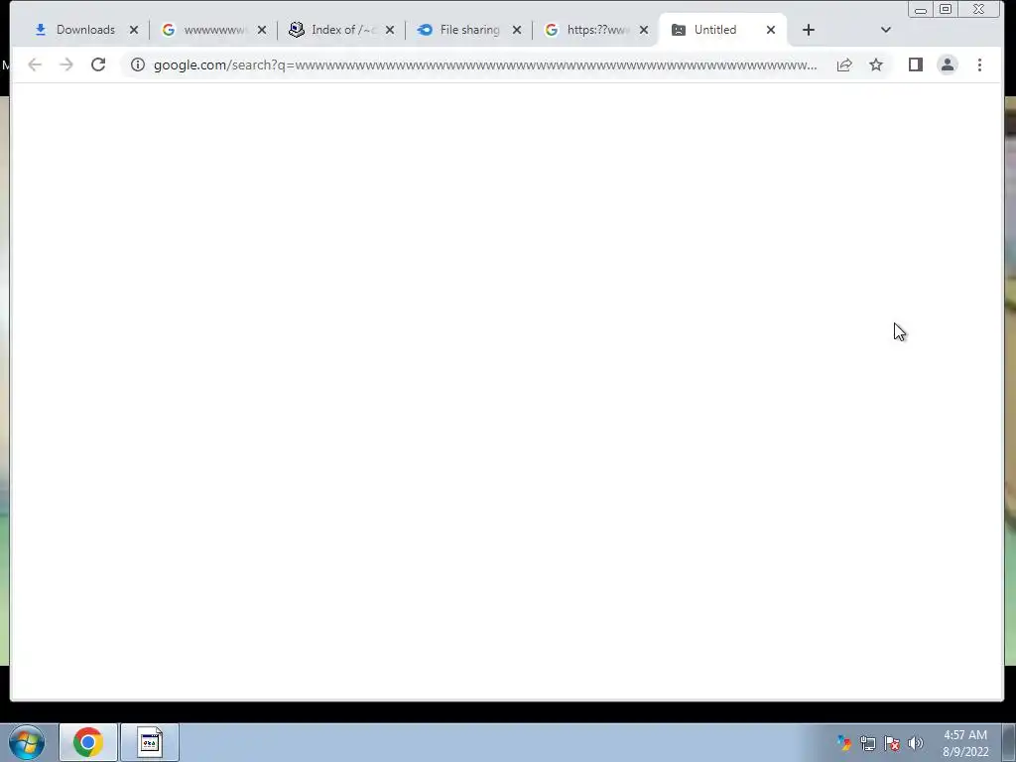This screenshot has width=1016, height=762.
Task: Open the script file app in taskbar
Action: (150, 742)
